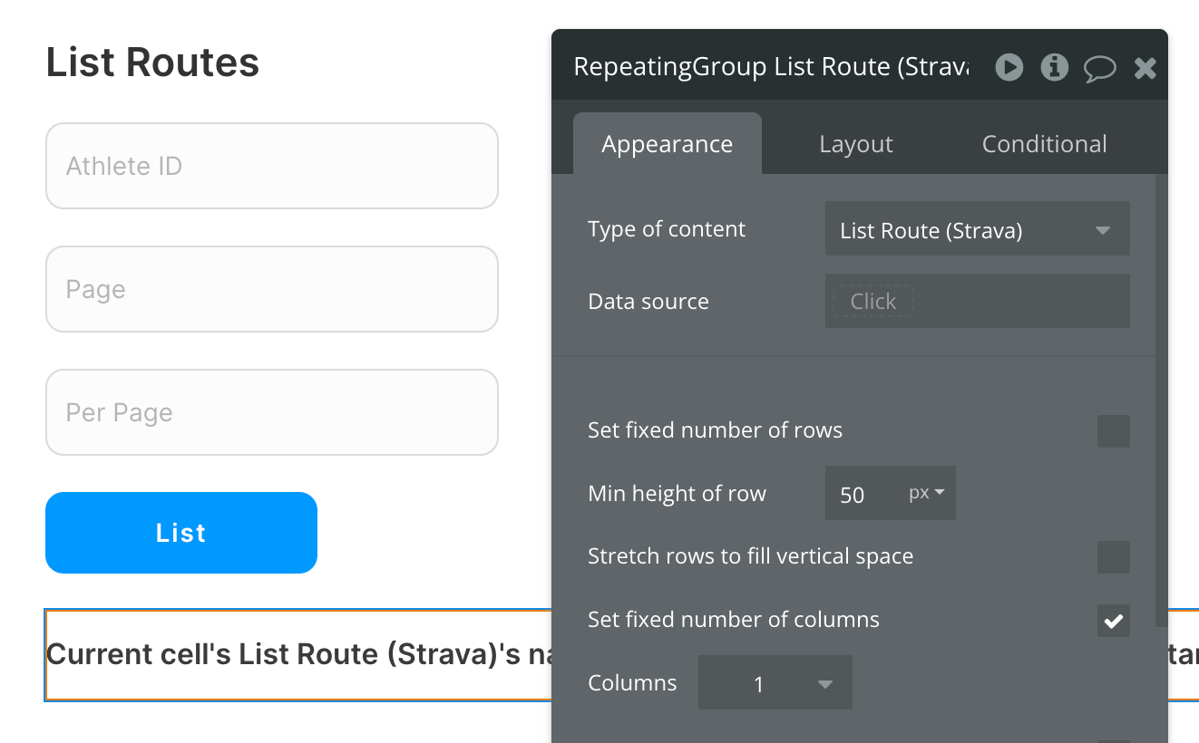Click the play/preview icon in the panel header
The image size is (1199, 743).
pos(1009,67)
